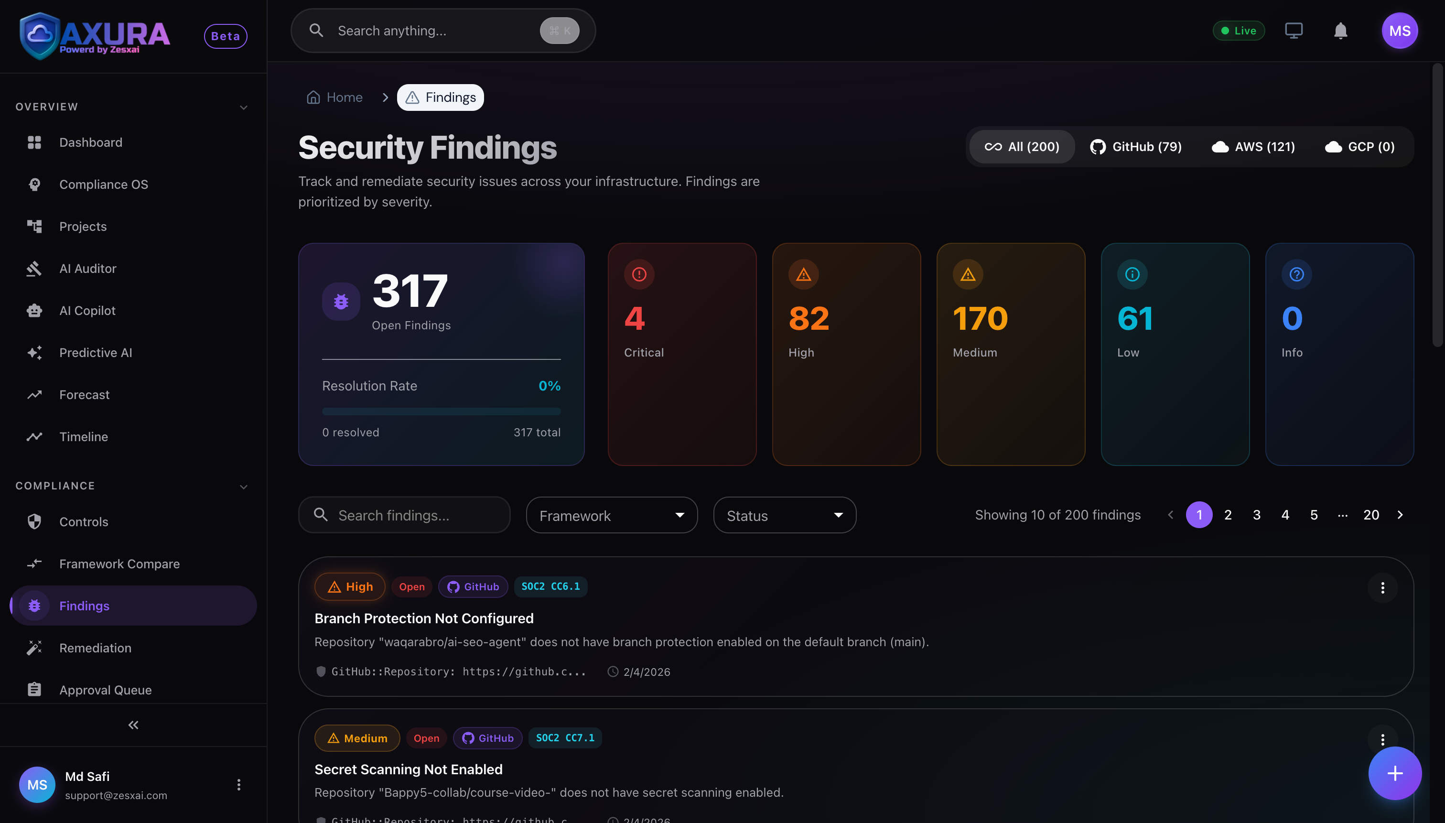Open the Forecast view
The image size is (1445, 823).
tap(85, 394)
